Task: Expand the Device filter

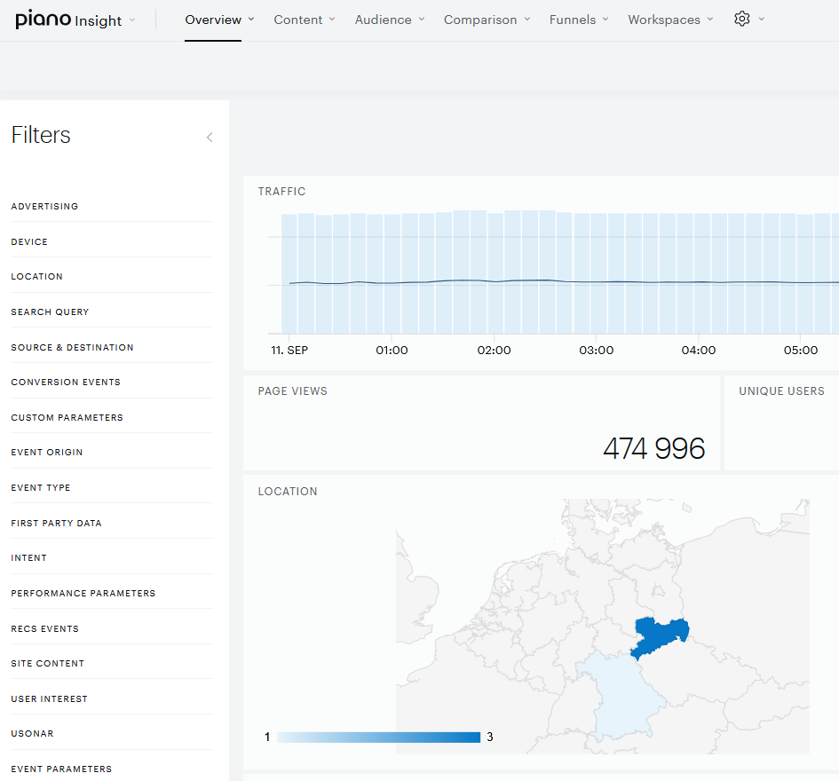Action: (112, 241)
